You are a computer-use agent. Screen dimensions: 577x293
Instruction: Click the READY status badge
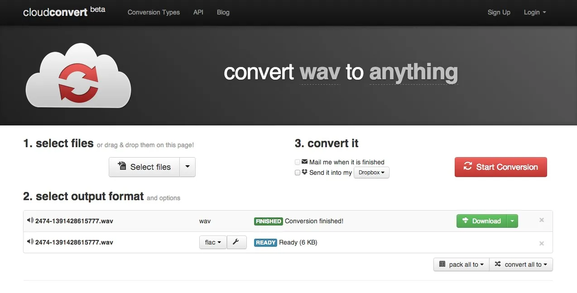point(265,243)
